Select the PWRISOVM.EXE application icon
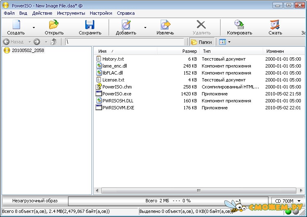 tap(99, 107)
